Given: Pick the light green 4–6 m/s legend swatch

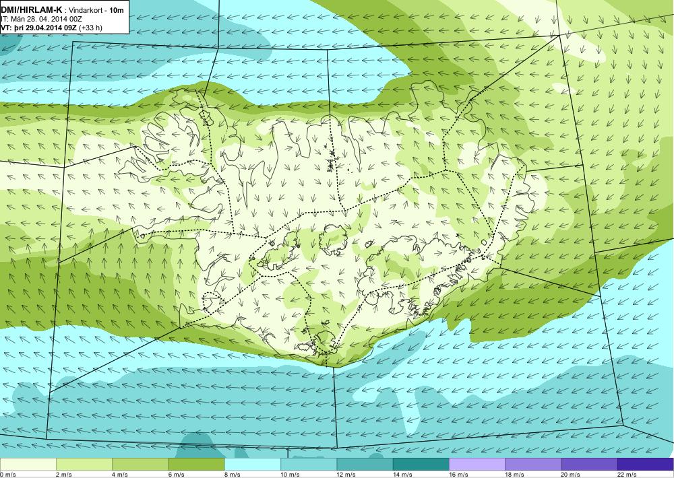Looking at the screenshot, I should (140, 465).
